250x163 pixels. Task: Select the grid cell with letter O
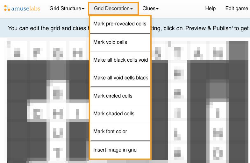[x=218, y=153]
